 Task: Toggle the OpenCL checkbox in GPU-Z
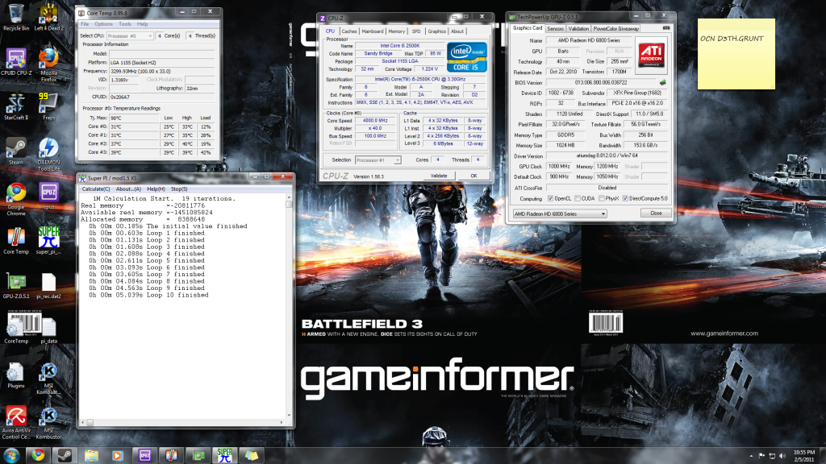click(550, 198)
